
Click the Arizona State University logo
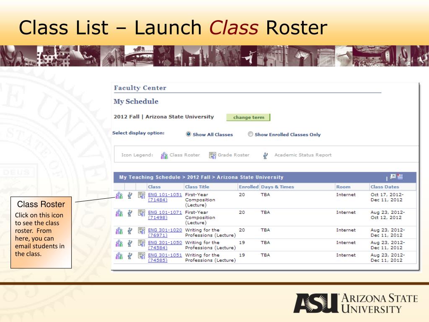pos(356,303)
